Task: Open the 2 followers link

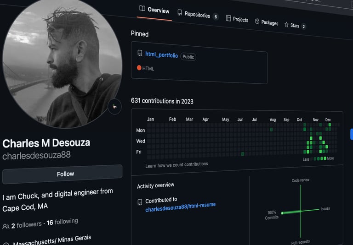Action: click(x=26, y=225)
